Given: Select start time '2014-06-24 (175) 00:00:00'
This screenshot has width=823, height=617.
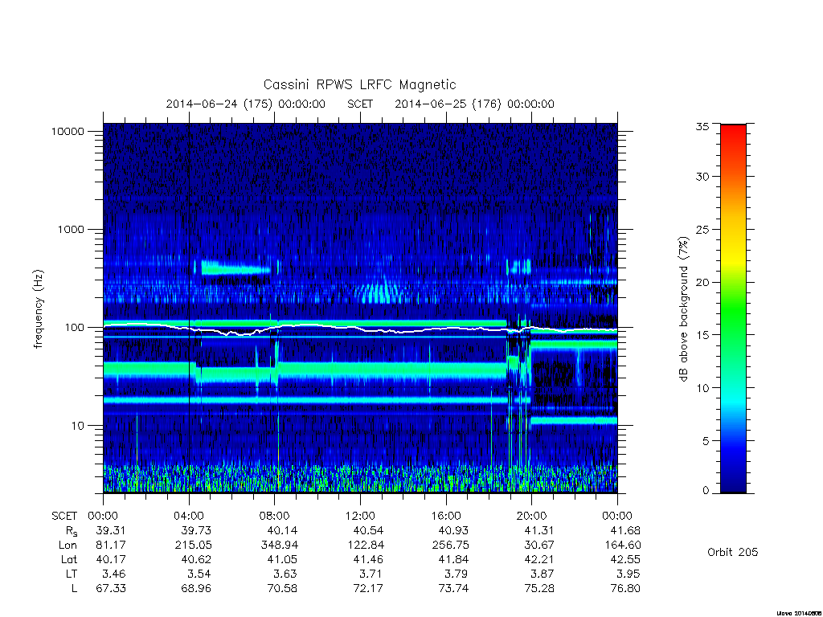Looking at the screenshot, I should pyautogui.click(x=246, y=104).
